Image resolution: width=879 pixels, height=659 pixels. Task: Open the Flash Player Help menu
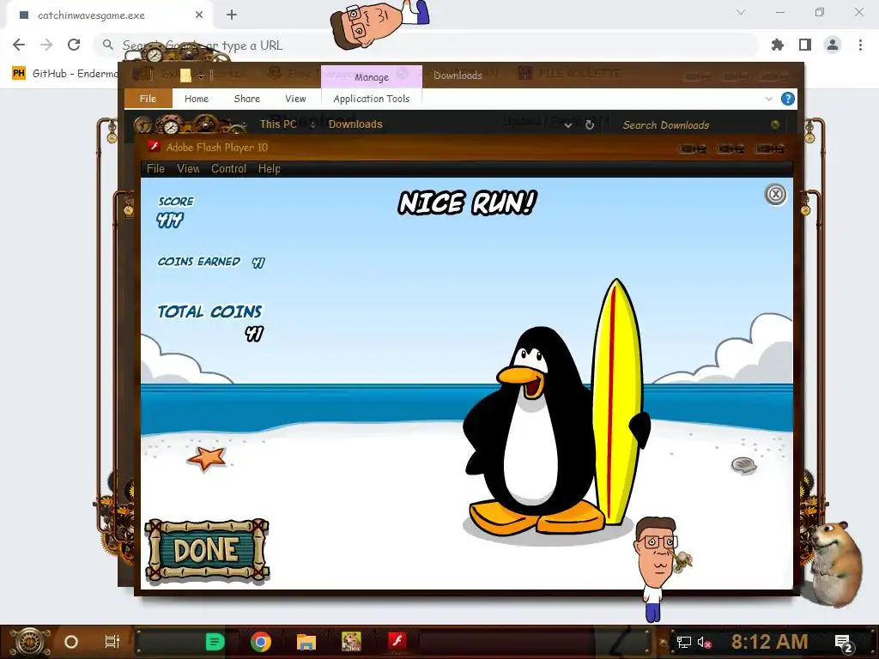(269, 169)
